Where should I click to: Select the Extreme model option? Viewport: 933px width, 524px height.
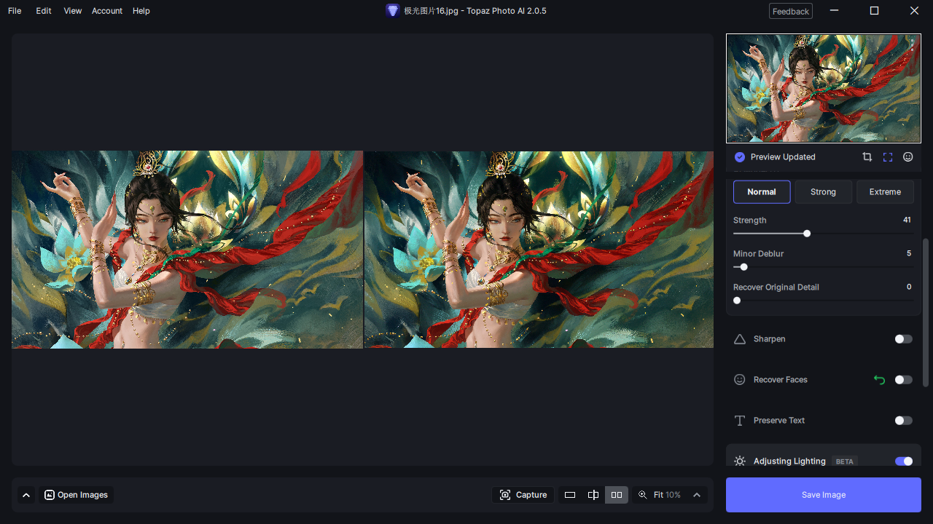[885, 192]
